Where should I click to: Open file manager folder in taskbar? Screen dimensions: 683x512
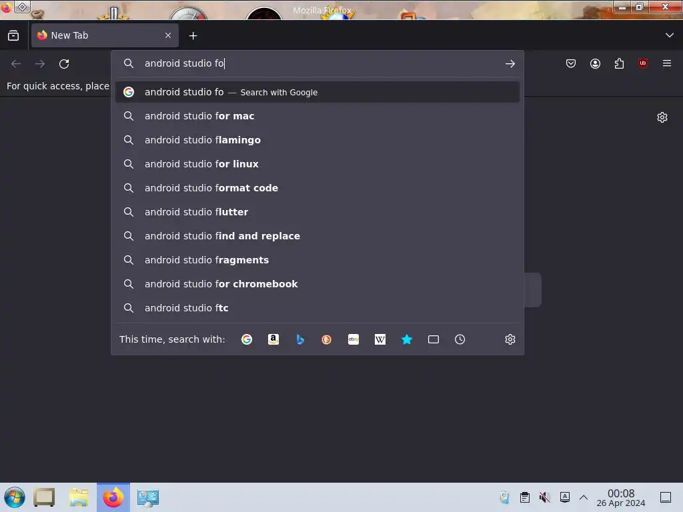click(x=79, y=497)
